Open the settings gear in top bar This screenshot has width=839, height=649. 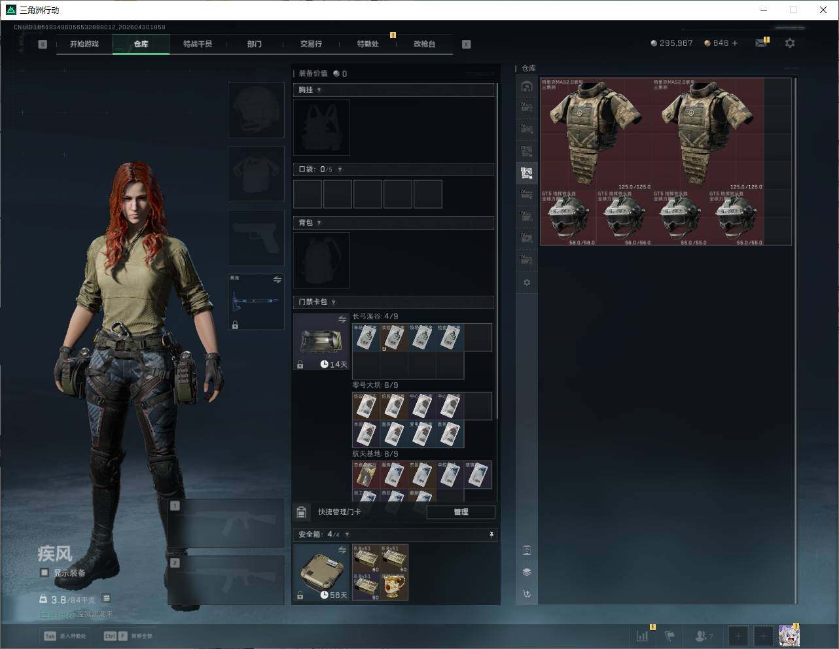790,43
